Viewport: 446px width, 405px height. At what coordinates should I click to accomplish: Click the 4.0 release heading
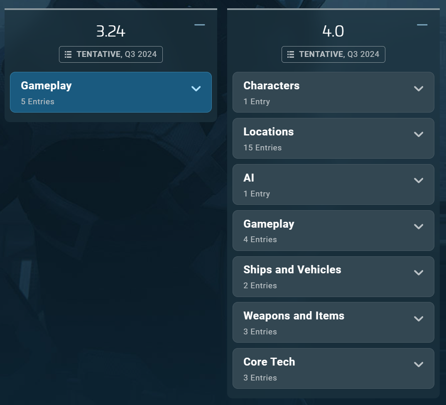pyautogui.click(x=333, y=31)
